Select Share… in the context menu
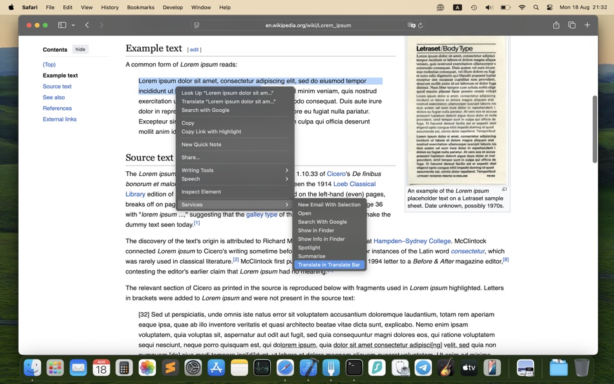Viewport: 614px width, 384px height. (x=235, y=158)
